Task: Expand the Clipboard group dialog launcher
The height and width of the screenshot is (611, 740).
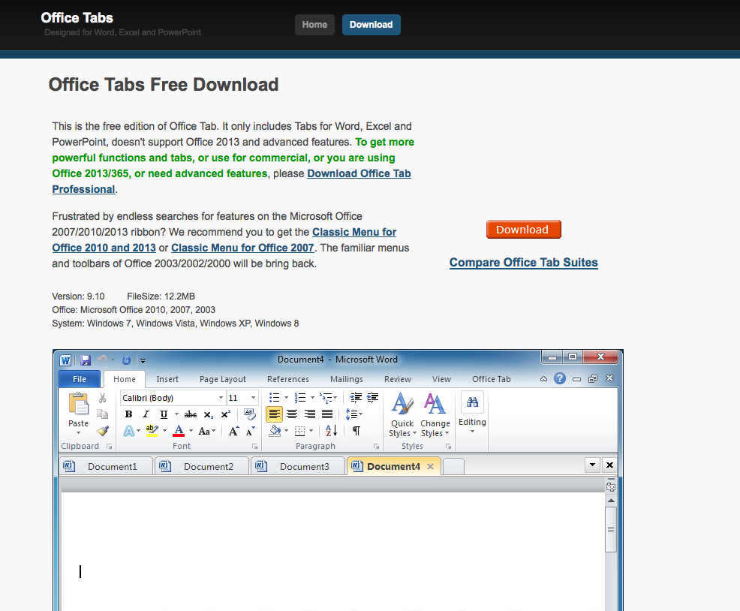Action: 109,446
